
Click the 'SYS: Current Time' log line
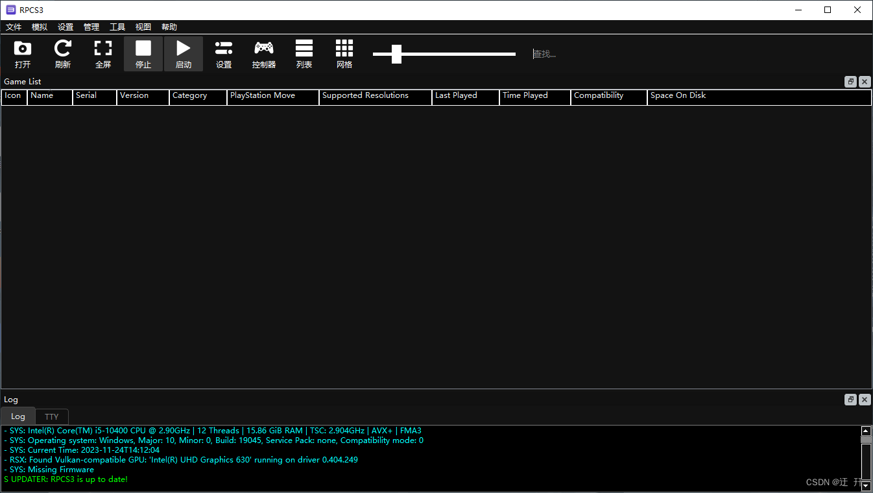click(82, 450)
